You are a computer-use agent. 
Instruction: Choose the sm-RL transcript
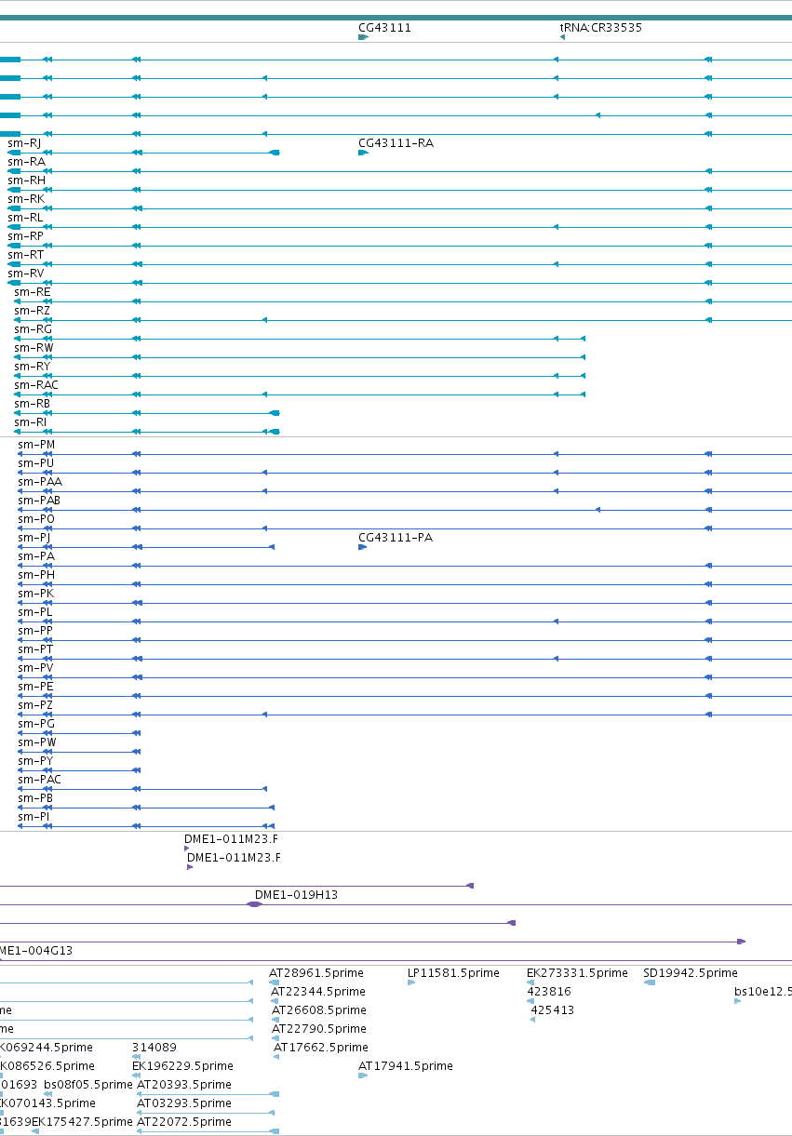coord(25,218)
